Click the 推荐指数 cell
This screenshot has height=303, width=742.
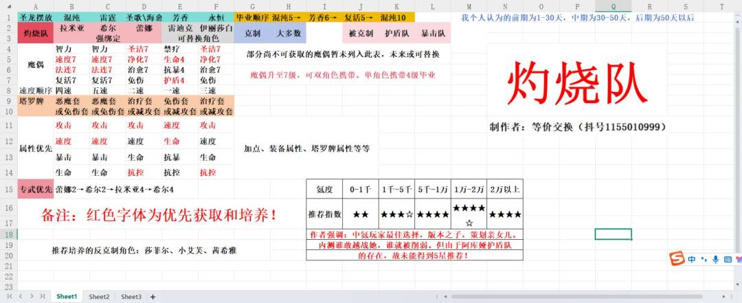click(324, 214)
